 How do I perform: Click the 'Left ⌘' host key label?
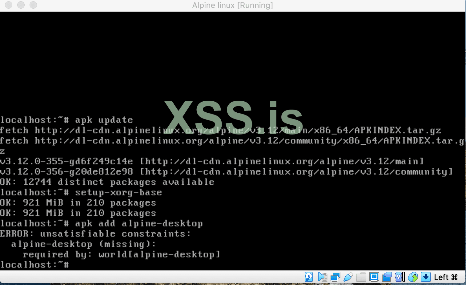pos(446,277)
